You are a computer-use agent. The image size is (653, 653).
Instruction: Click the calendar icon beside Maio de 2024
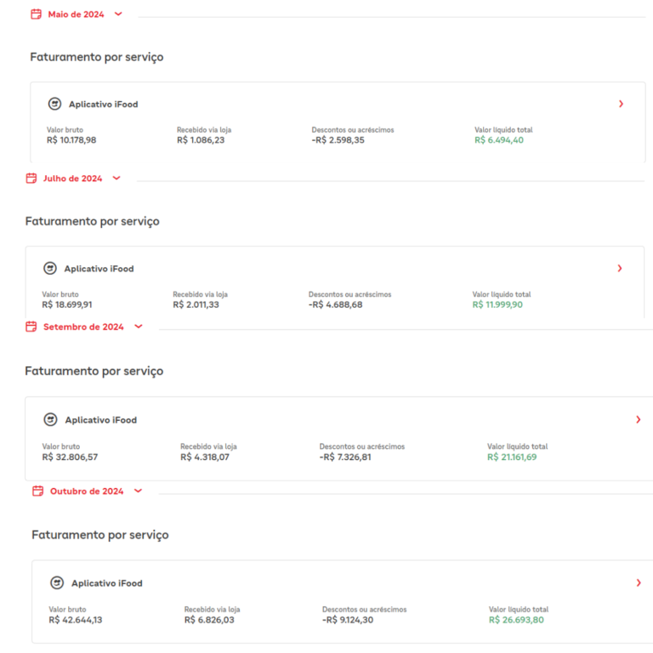[36, 14]
